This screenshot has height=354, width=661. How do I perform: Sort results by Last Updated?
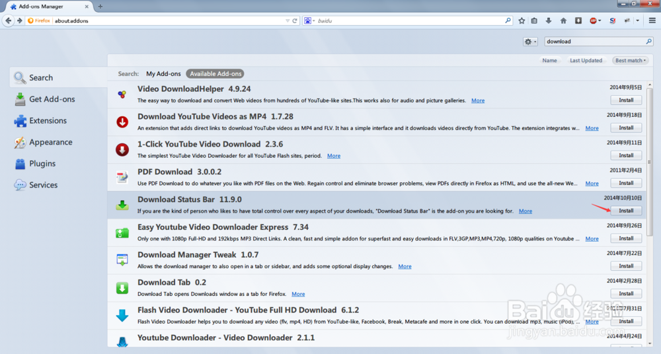[x=586, y=60]
